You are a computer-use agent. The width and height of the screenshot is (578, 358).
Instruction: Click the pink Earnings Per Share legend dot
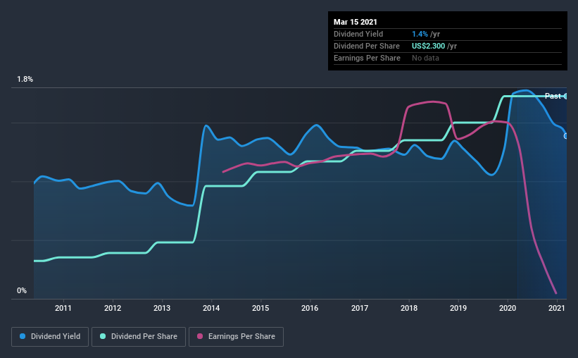coord(200,336)
